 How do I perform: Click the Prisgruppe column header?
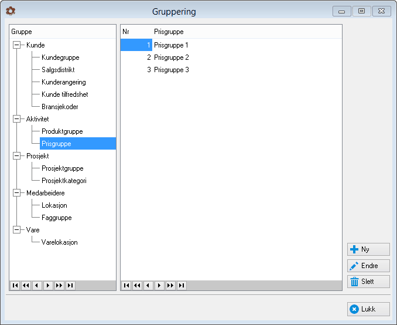[247, 32]
